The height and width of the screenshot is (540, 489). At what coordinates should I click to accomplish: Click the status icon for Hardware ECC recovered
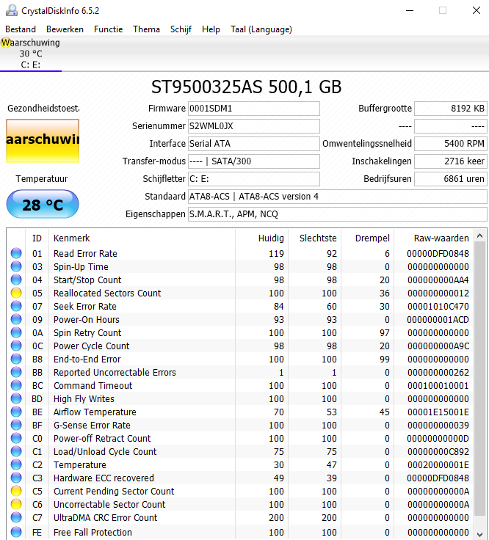coord(16,478)
